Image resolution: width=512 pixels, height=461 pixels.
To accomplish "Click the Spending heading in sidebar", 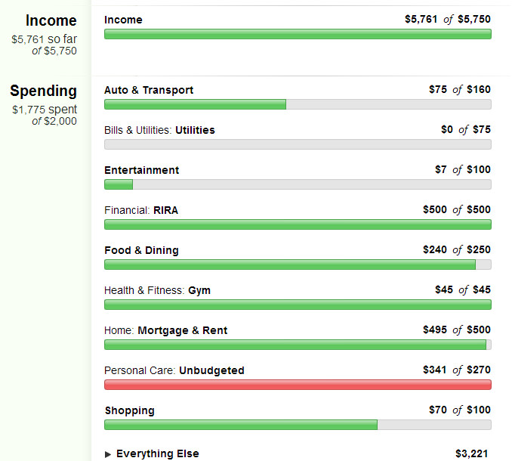I will pyautogui.click(x=44, y=91).
